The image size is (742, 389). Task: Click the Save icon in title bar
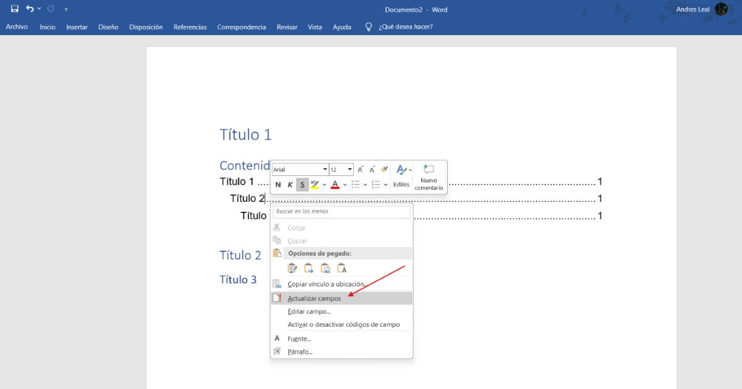15,9
